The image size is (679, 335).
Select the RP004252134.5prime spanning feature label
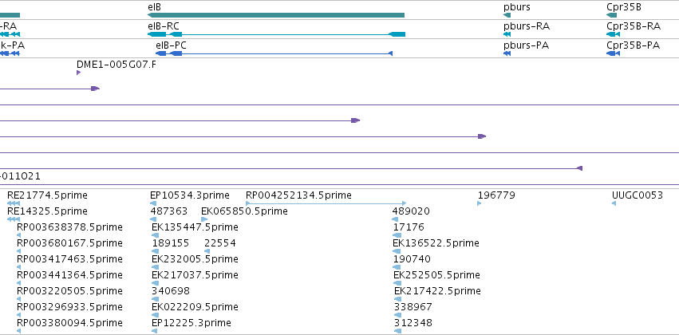point(298,195)
